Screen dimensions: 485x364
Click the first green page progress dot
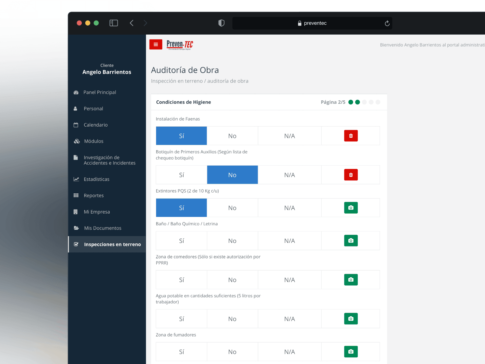coord(351,102)
